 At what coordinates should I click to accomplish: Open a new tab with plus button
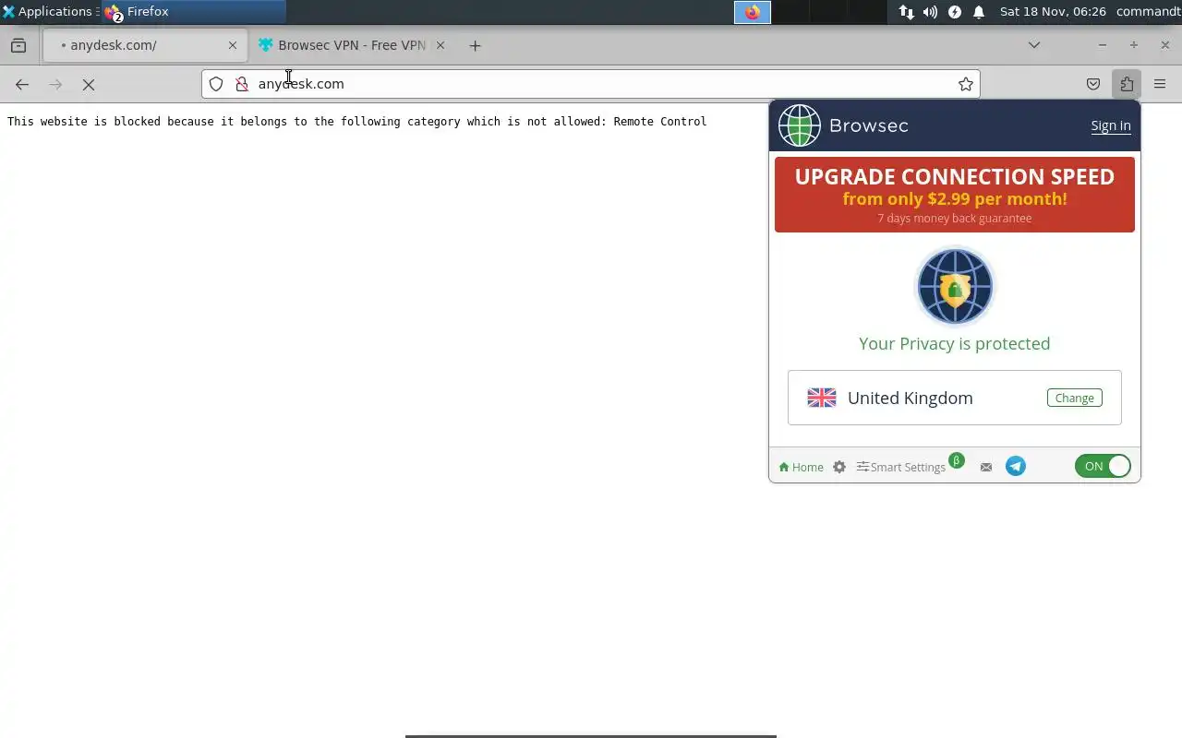point(475,45)
